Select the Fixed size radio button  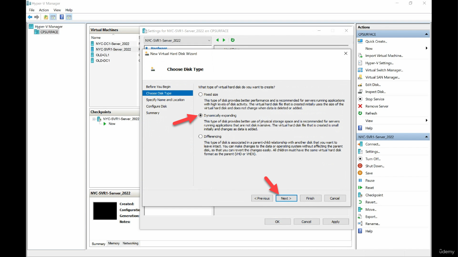point(201,94)
